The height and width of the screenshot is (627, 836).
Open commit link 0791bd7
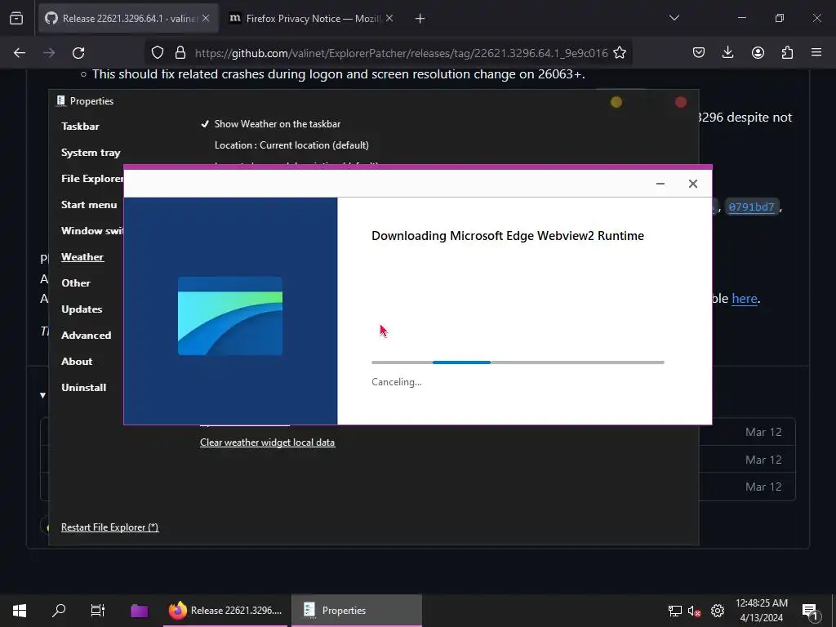pyautogui.click(x=751, y=207)
